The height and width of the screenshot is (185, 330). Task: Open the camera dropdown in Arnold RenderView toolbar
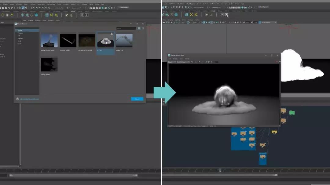click(x=183, y=62)
